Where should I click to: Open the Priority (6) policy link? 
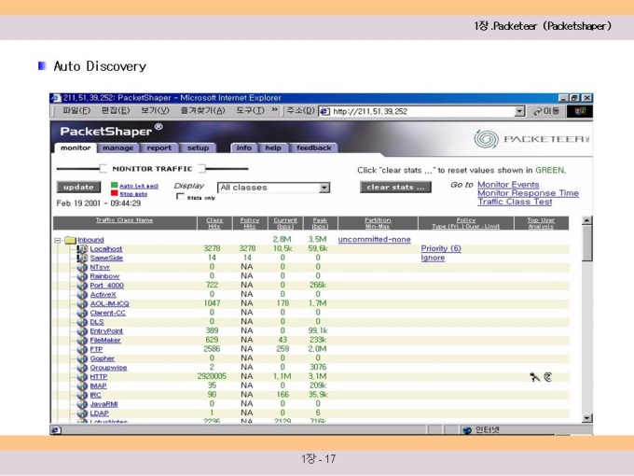[x=441, y=248]
